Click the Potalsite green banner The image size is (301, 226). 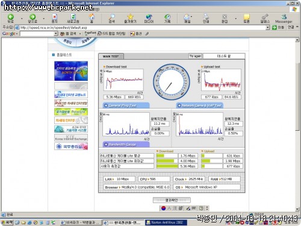point(71,111)
